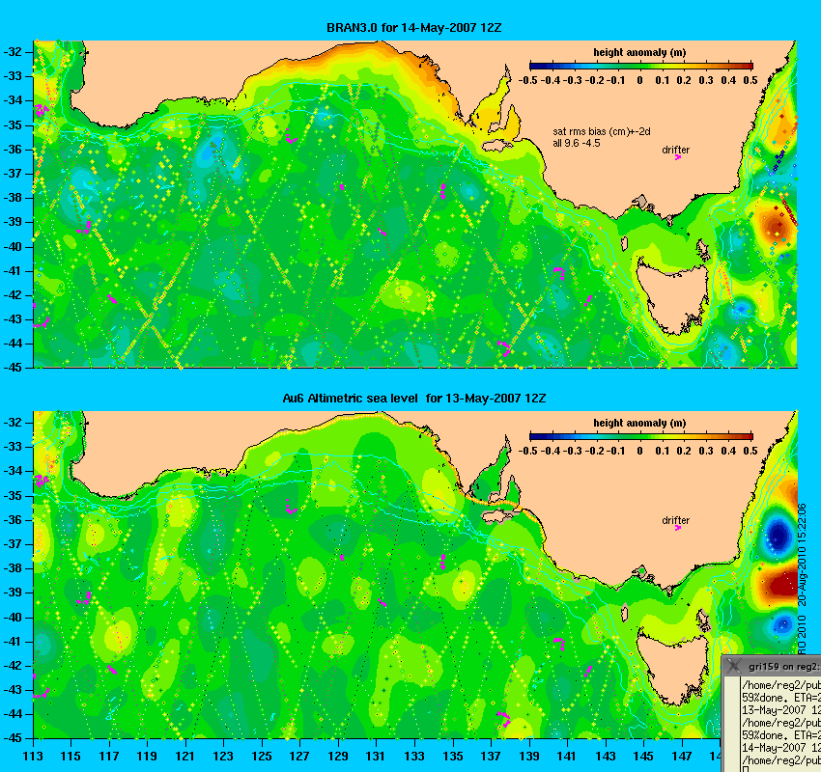
Task: Click the 0.5 tick on the BRAN3.0 colorbar
Action: pyautogui.click(x=750, y=80)
